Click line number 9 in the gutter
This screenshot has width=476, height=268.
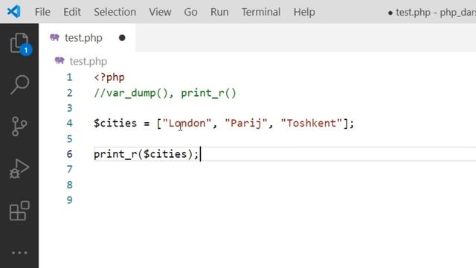(69, 200)
